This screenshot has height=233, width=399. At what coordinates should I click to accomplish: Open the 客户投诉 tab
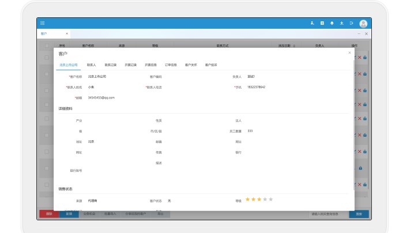coord(210,65)
